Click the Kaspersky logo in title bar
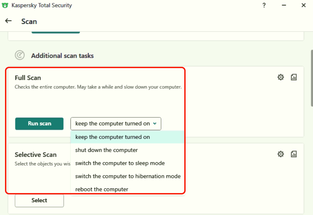Image resolution: width=313 pixels, height=215 pixels. point(5,5)
